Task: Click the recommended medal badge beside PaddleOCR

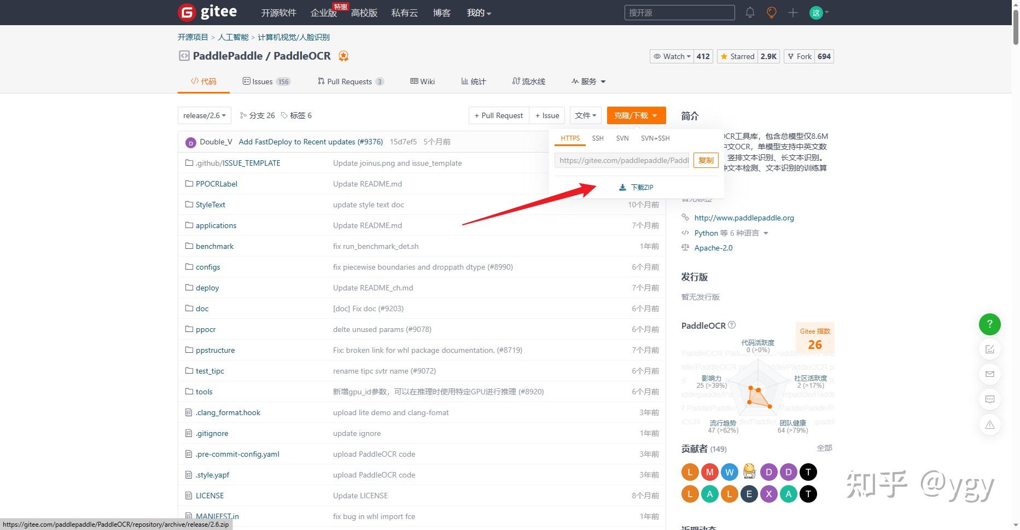Action: (343, 56)
